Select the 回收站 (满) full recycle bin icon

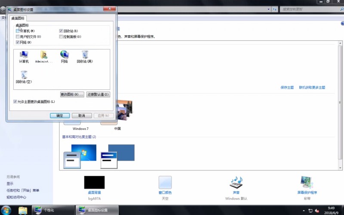click(x=85, y=57)
